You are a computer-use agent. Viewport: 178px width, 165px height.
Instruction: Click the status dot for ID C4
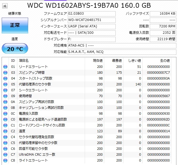pos(5,137)
